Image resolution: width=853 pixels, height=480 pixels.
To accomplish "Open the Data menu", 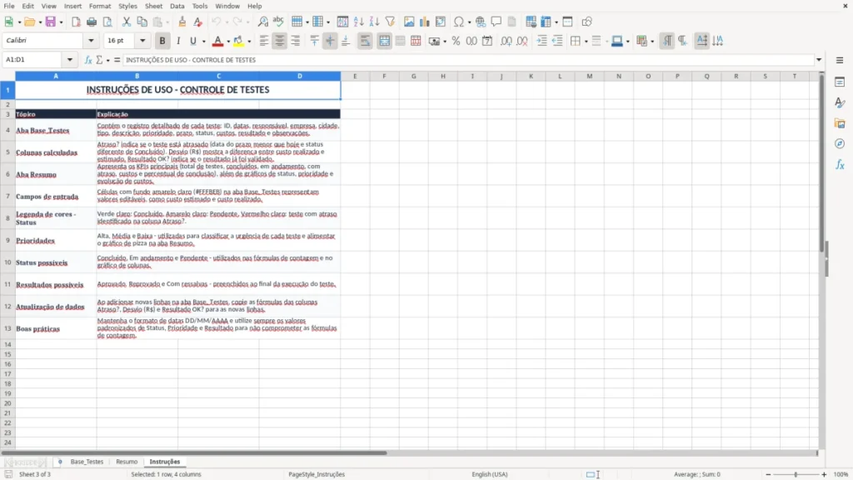I will pyautogui.click(x=177, y=6).
